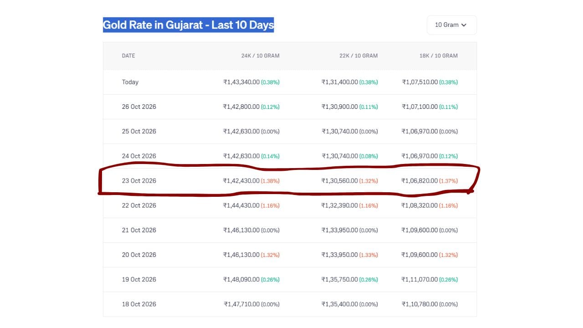Select today's 18K price ₹1,07,510.00
This screenshot has width=583, height=328.
point(420,82)
